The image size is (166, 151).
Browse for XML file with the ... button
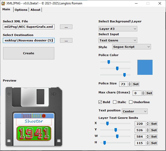coord(66,27)
